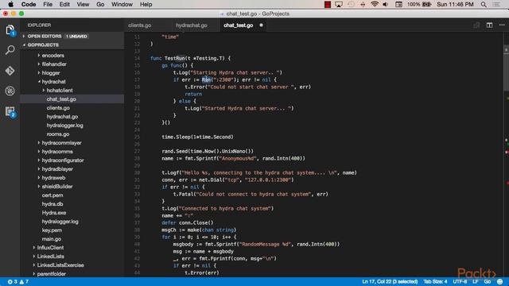509x286 pixels.
Task: Open the Time Machine icon in menu bar
Action: [351, 5]
